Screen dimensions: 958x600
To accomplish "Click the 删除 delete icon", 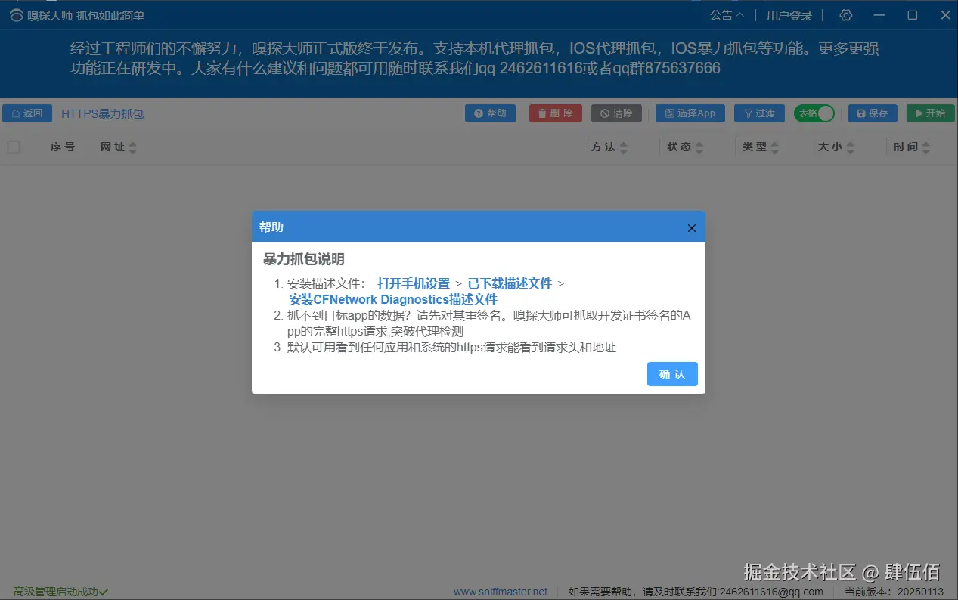I will [x=555, y=113].
